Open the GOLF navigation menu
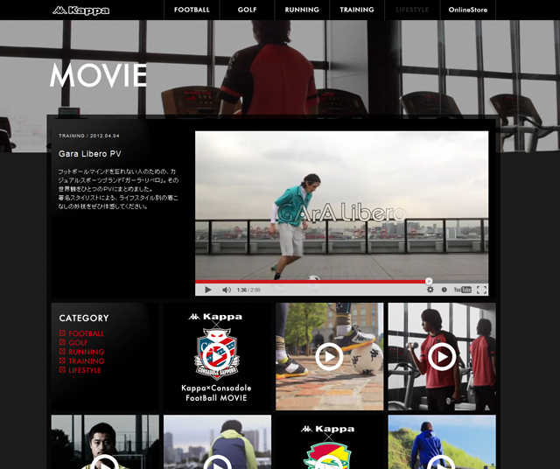The width and height of the screenshot is (560, 469). tap(247, 10)
